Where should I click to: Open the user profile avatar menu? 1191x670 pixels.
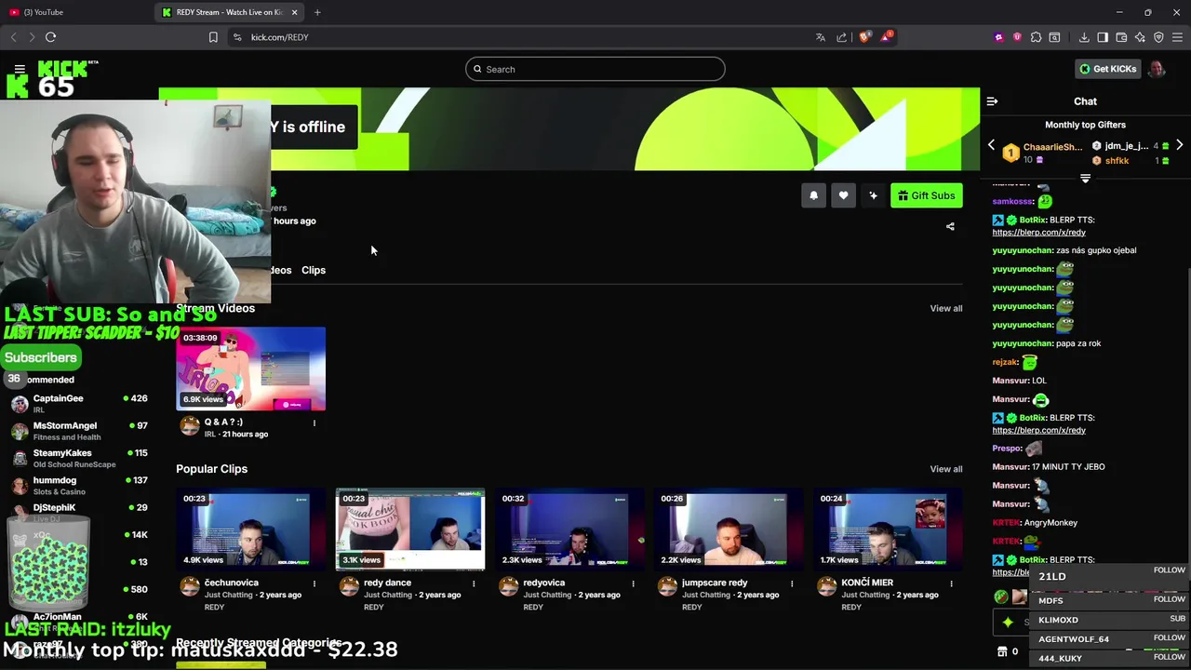(x=1157, y=69)
